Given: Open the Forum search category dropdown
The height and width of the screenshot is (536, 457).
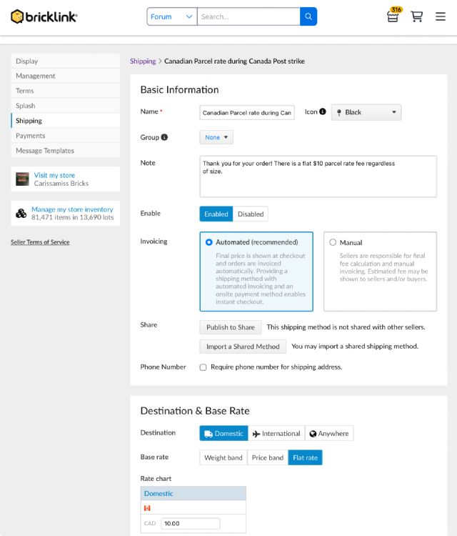Looking at the screenshot, I should point(171,16).
